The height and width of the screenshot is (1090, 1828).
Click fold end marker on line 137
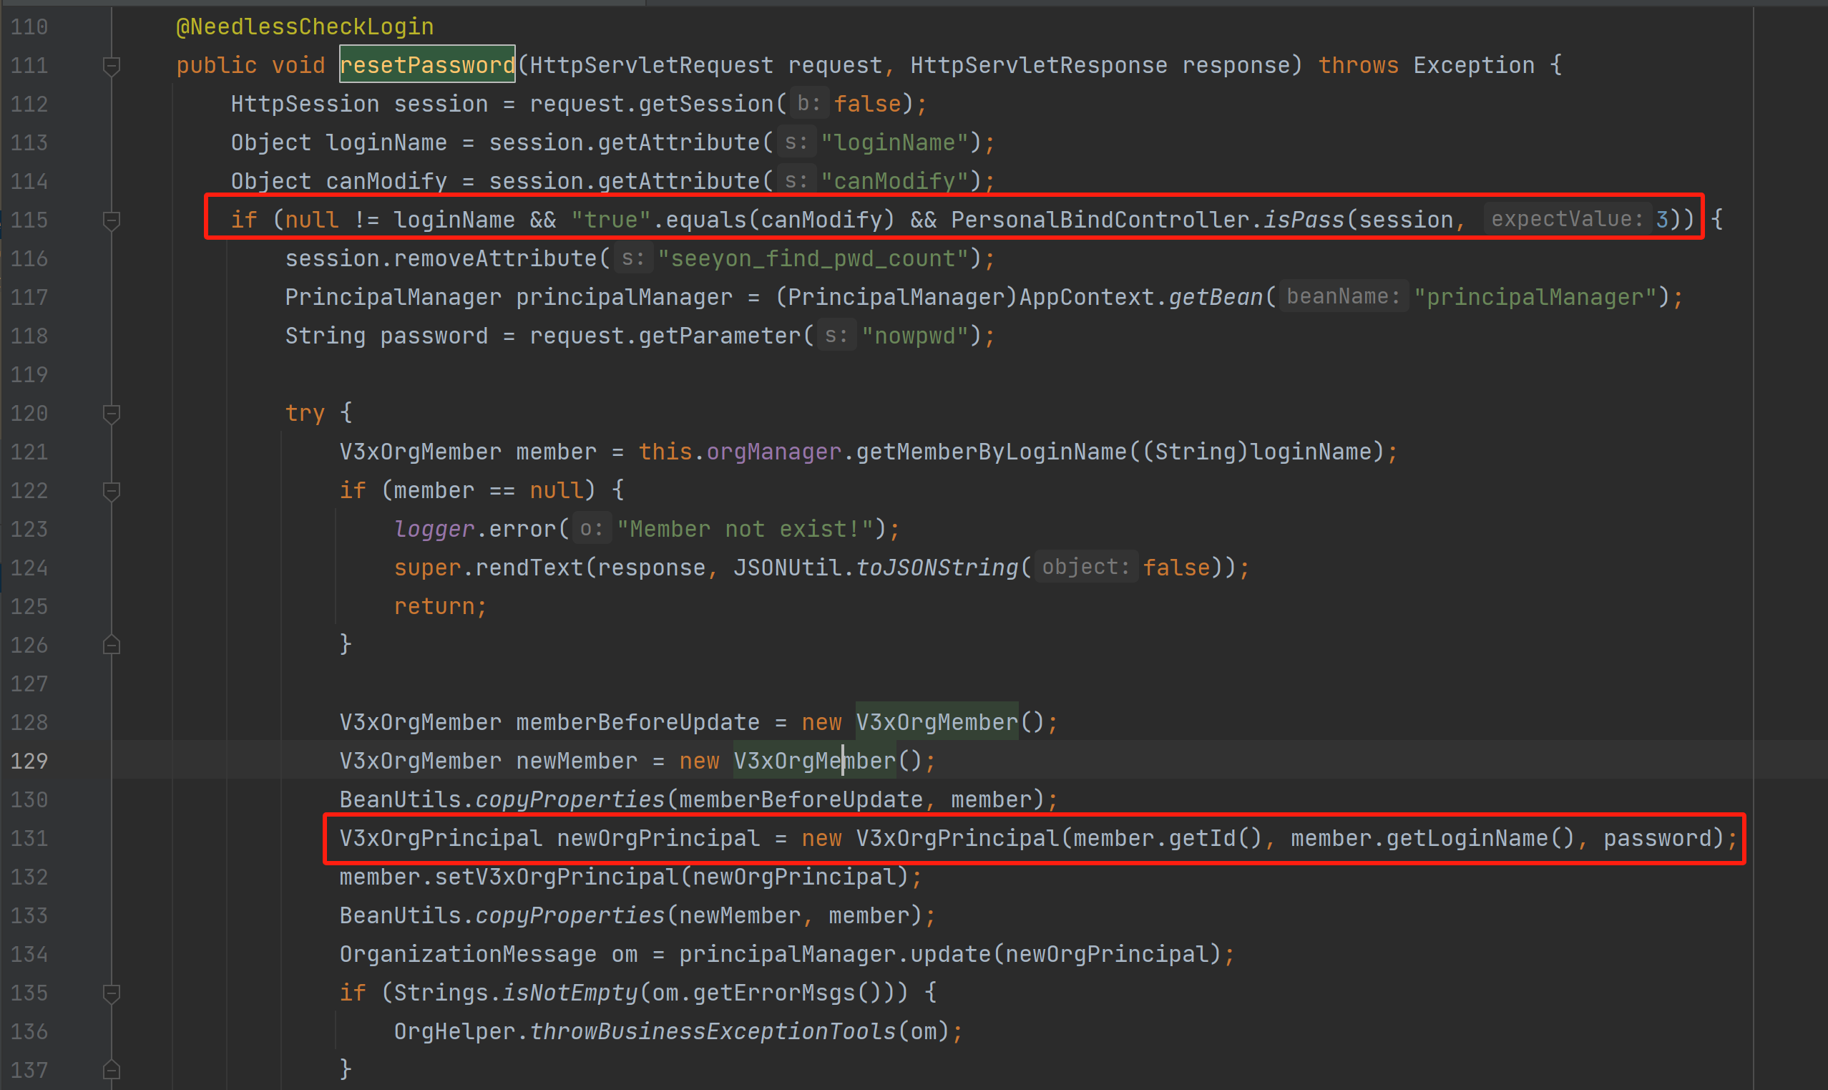coord(112,1069)
